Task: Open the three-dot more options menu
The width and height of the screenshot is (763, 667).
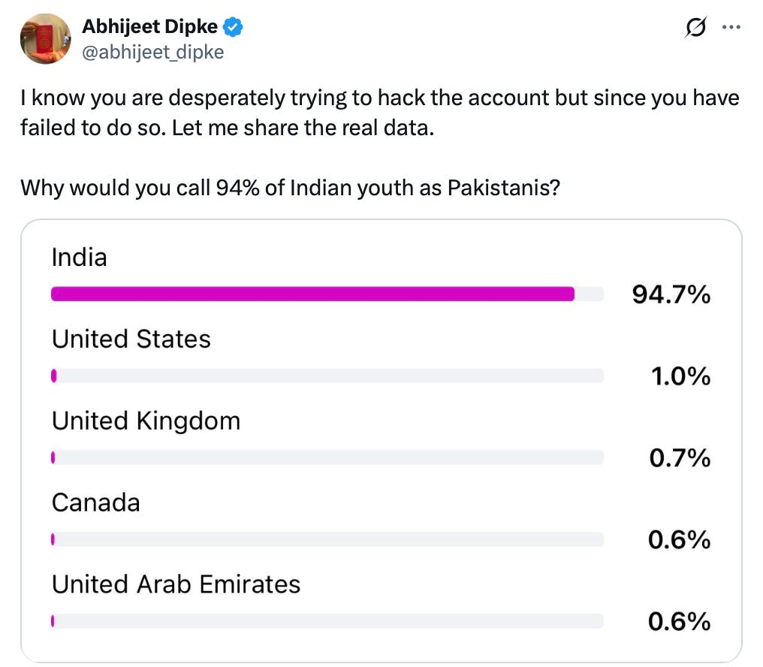Action: 731,27
